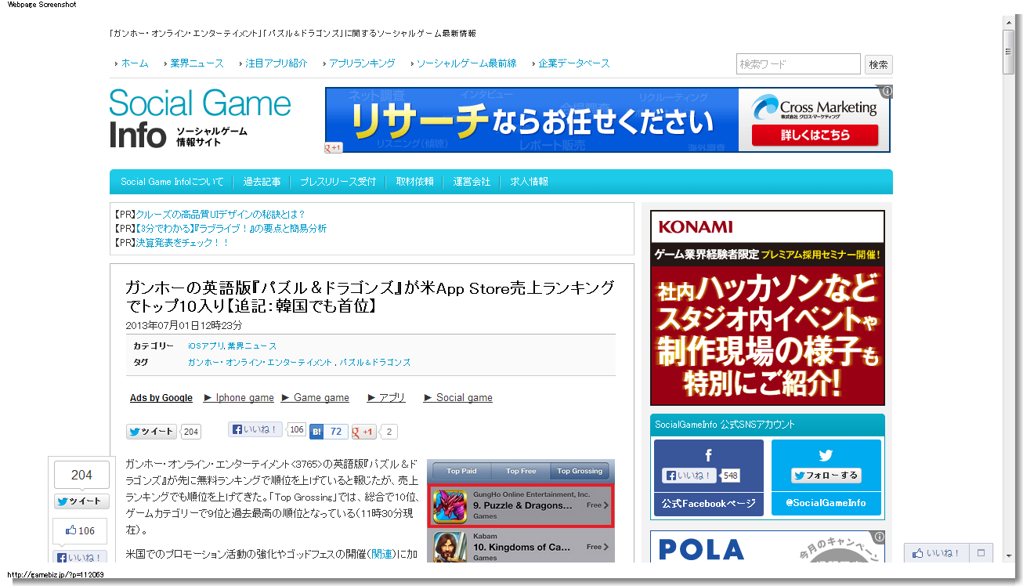Screen dimensions: 1023x586
Task: Select 運営会社 menu item
Action: (472, 182)
